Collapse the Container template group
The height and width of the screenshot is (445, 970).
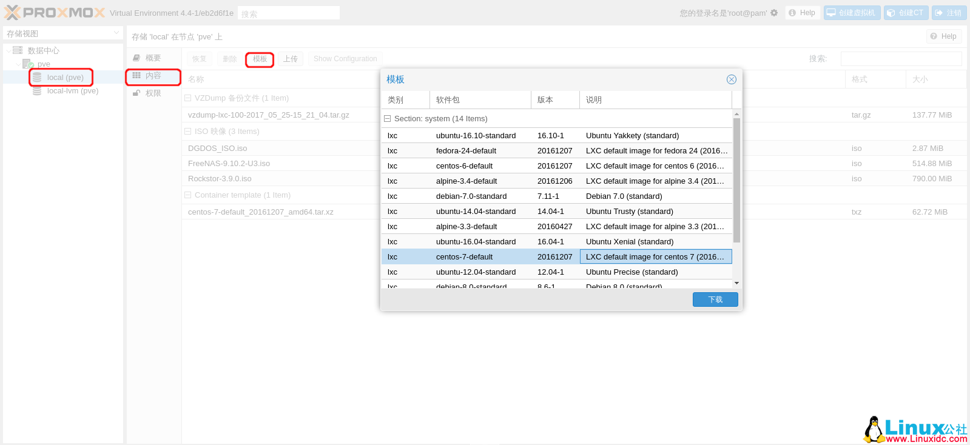pos(188,195)
